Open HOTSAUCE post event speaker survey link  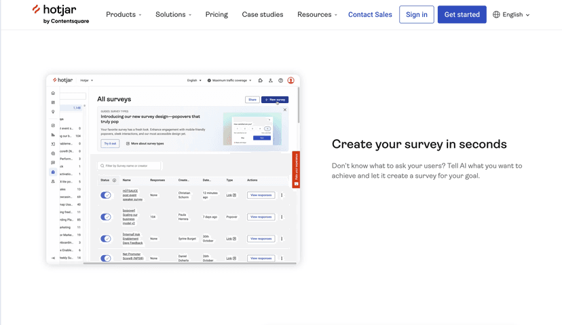coord(132,195)
